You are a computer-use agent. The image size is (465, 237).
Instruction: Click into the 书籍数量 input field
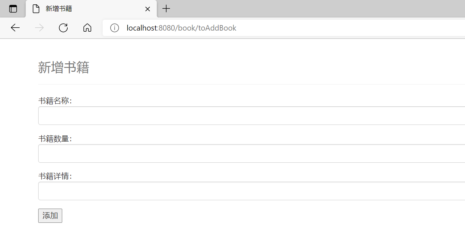click(x=252, y=154)
